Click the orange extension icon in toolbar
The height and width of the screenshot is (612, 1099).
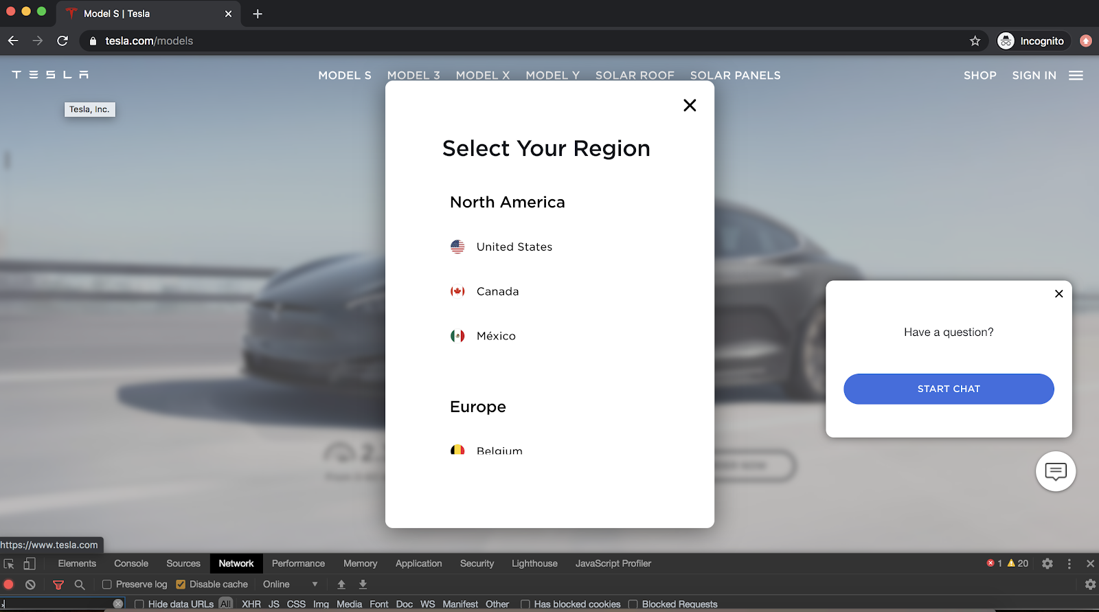pyautogui.click(x=1086, y=41)
